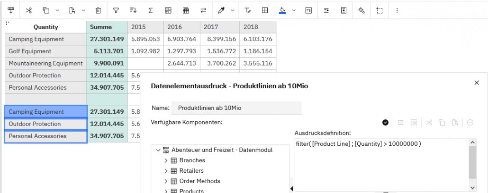This screenshot has height=193, width=488.
Task: Select Retailers in the components tree
Action: 191,171
